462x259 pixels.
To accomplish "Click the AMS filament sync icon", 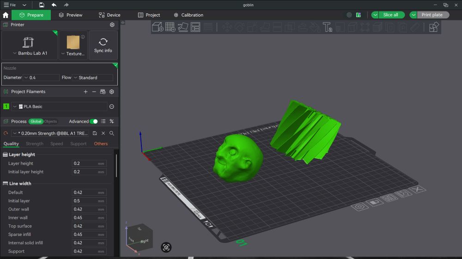I will pyautogui.click(x=103, y=92).
